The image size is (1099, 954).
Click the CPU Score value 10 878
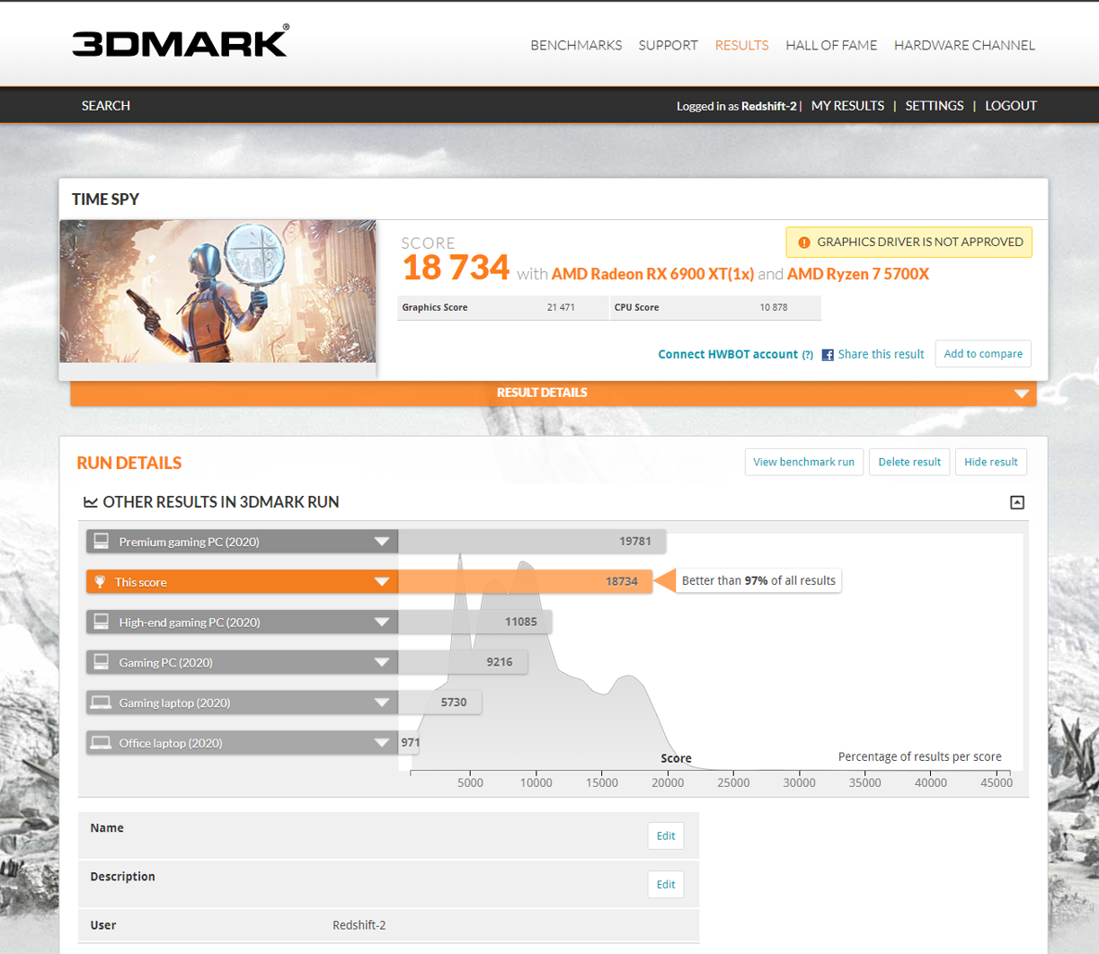(x=774, y=307)
